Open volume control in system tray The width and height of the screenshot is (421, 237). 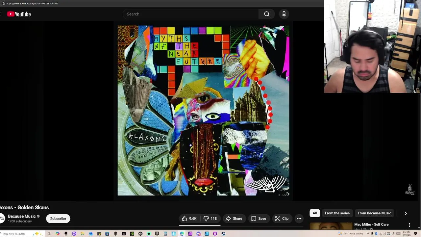coord(384,233)
